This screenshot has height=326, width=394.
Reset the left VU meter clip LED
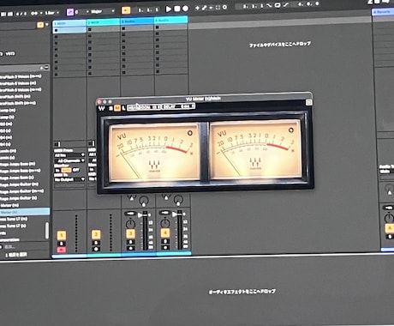click(189, 133)
